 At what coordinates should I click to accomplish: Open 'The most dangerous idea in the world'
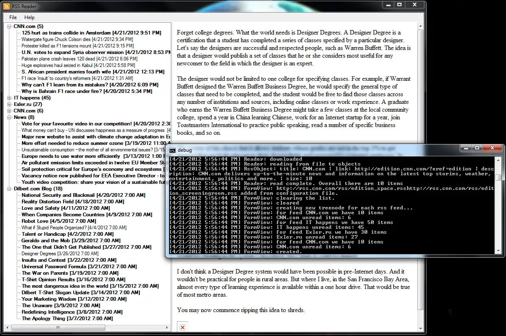[90, 286]
